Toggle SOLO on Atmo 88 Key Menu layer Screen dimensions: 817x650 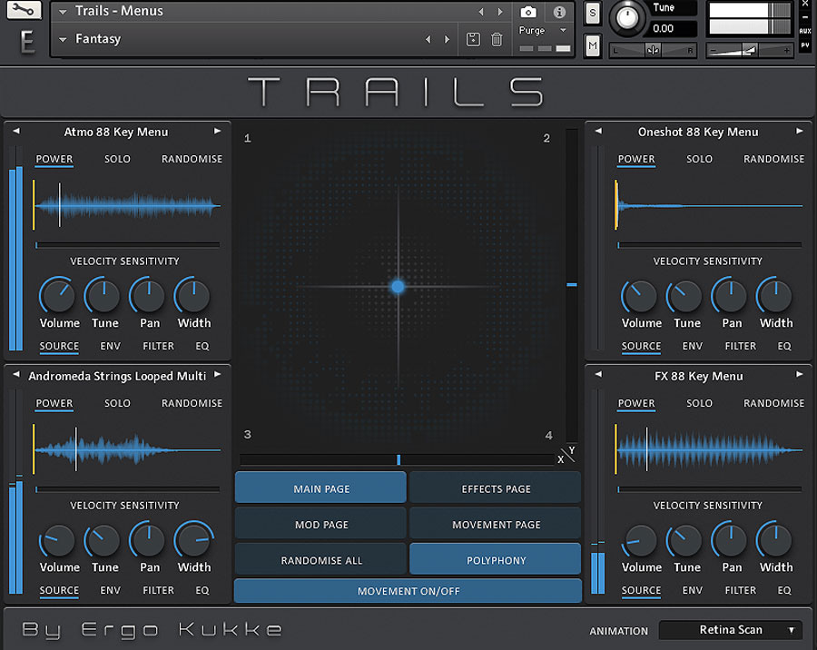117,159
